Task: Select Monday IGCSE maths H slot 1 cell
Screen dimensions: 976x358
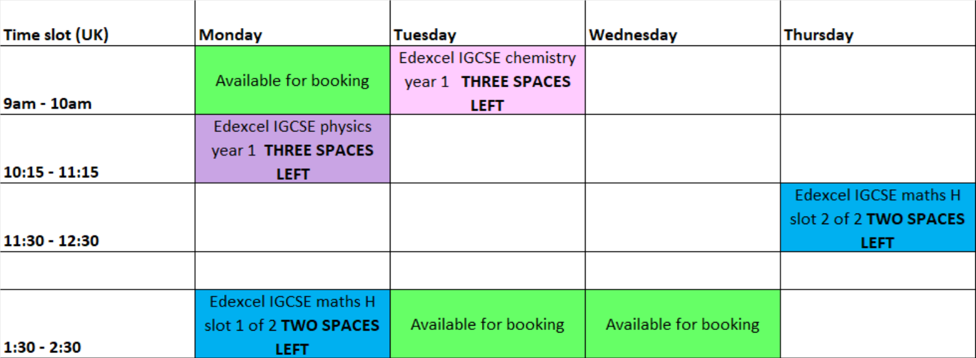Action: coord(292,324)
